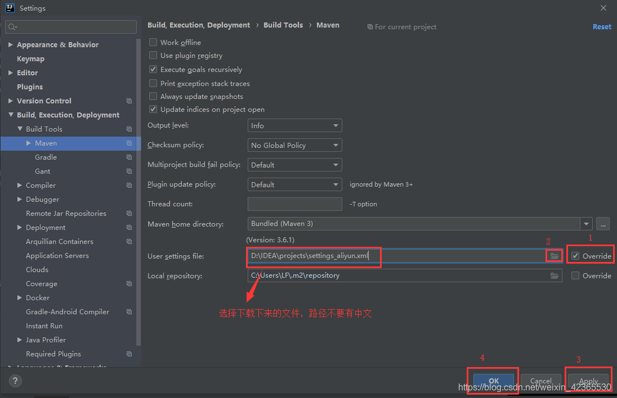The image size is (617, 398).
Task: Click project-level icon next to Required Plugins
Action: click(129, 354)
